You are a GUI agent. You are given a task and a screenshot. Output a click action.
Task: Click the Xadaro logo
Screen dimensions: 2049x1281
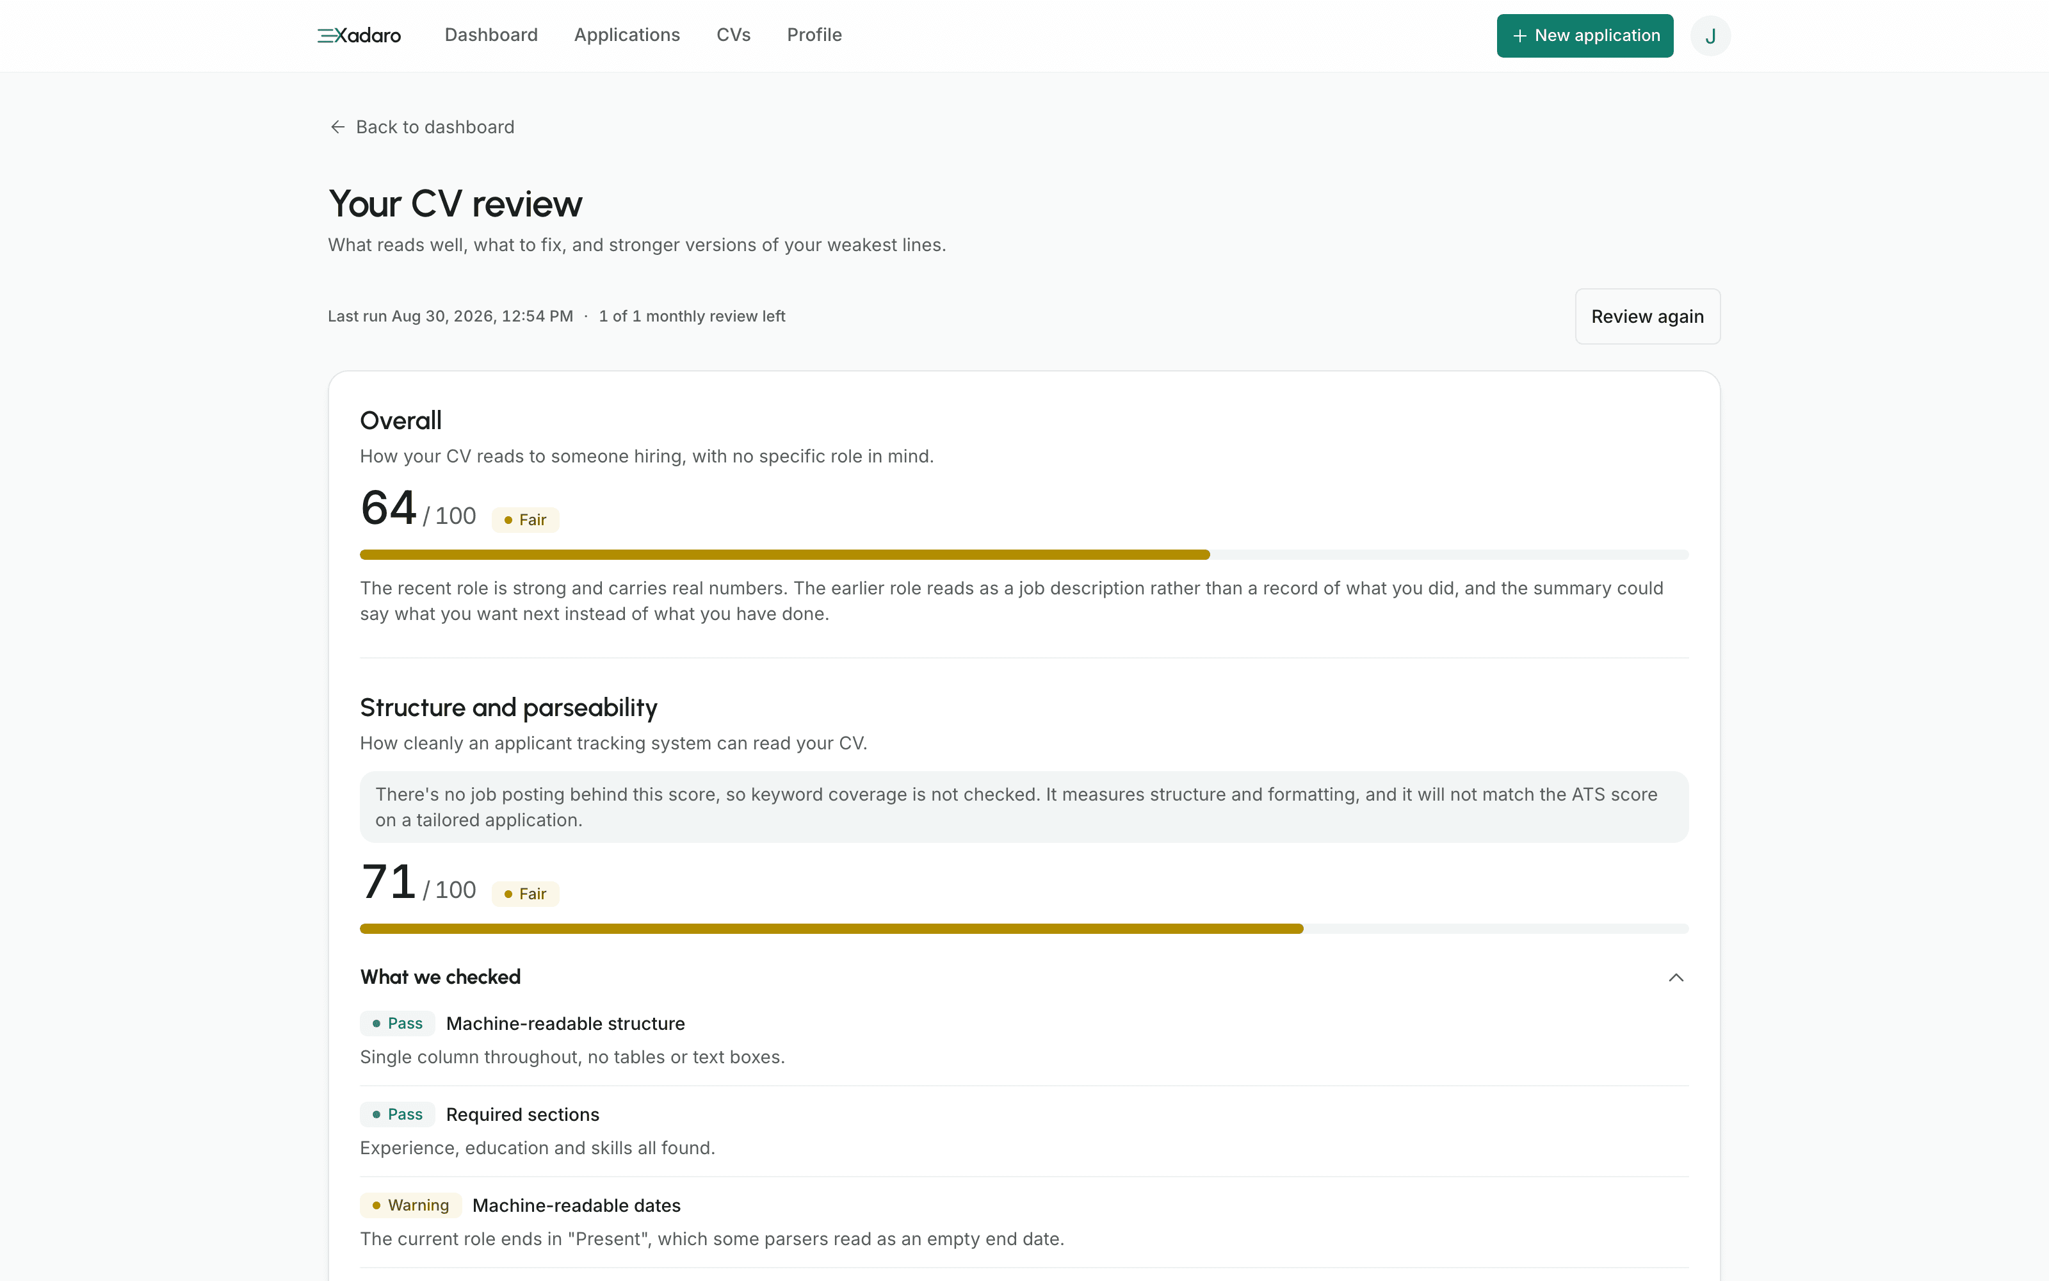pyautogui.click(x=359, y=36)
